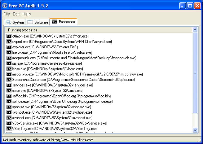Open the File menu
The height and width of the screenshot is (144, 203).
coord(7,14)
